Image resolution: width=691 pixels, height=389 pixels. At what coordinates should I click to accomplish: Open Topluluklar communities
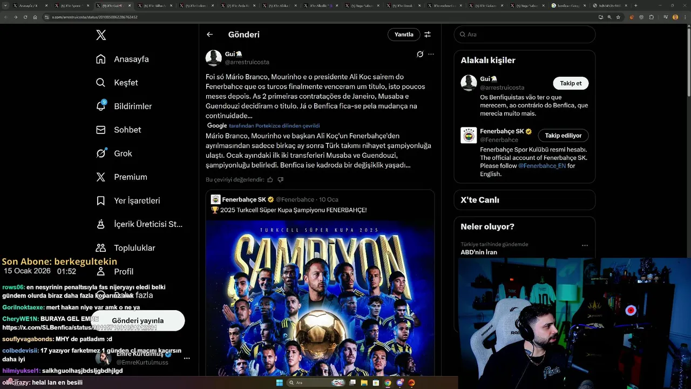(x=125, y=248)
